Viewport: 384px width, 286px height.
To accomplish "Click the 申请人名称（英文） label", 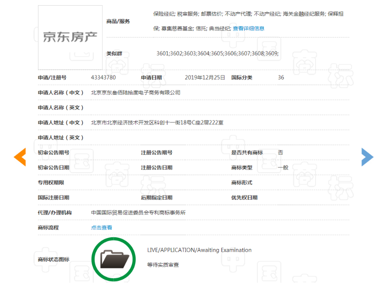I will pyautogui.click(x=61, y=107).
